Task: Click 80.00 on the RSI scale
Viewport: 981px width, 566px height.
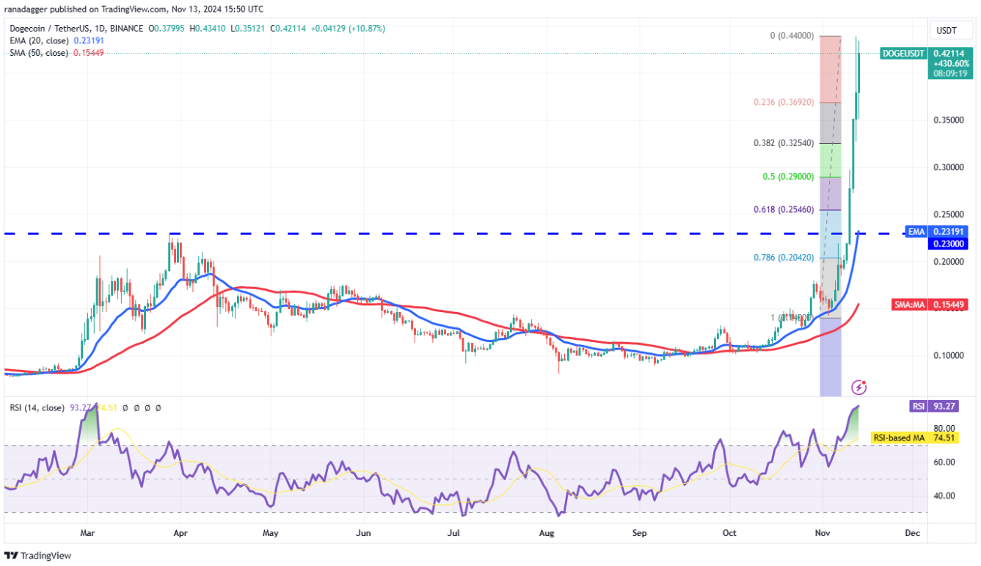Action: pos(944,428)
